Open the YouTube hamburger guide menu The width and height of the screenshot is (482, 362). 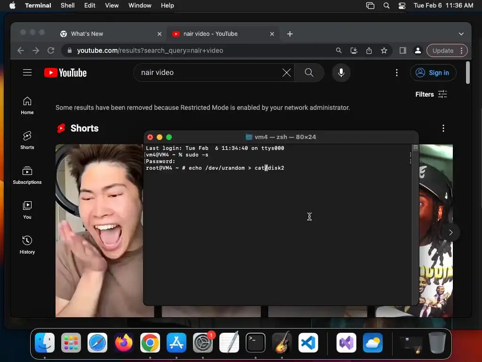point(27,72)
